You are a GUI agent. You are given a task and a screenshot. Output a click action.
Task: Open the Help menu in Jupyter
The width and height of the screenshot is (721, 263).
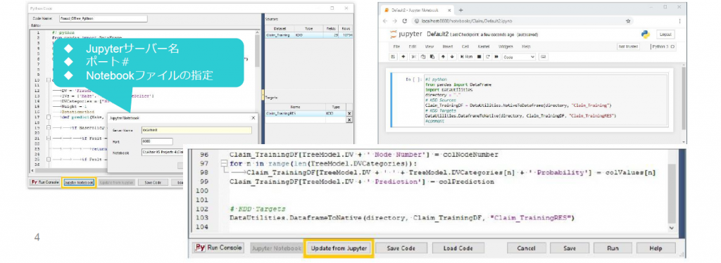526,46
